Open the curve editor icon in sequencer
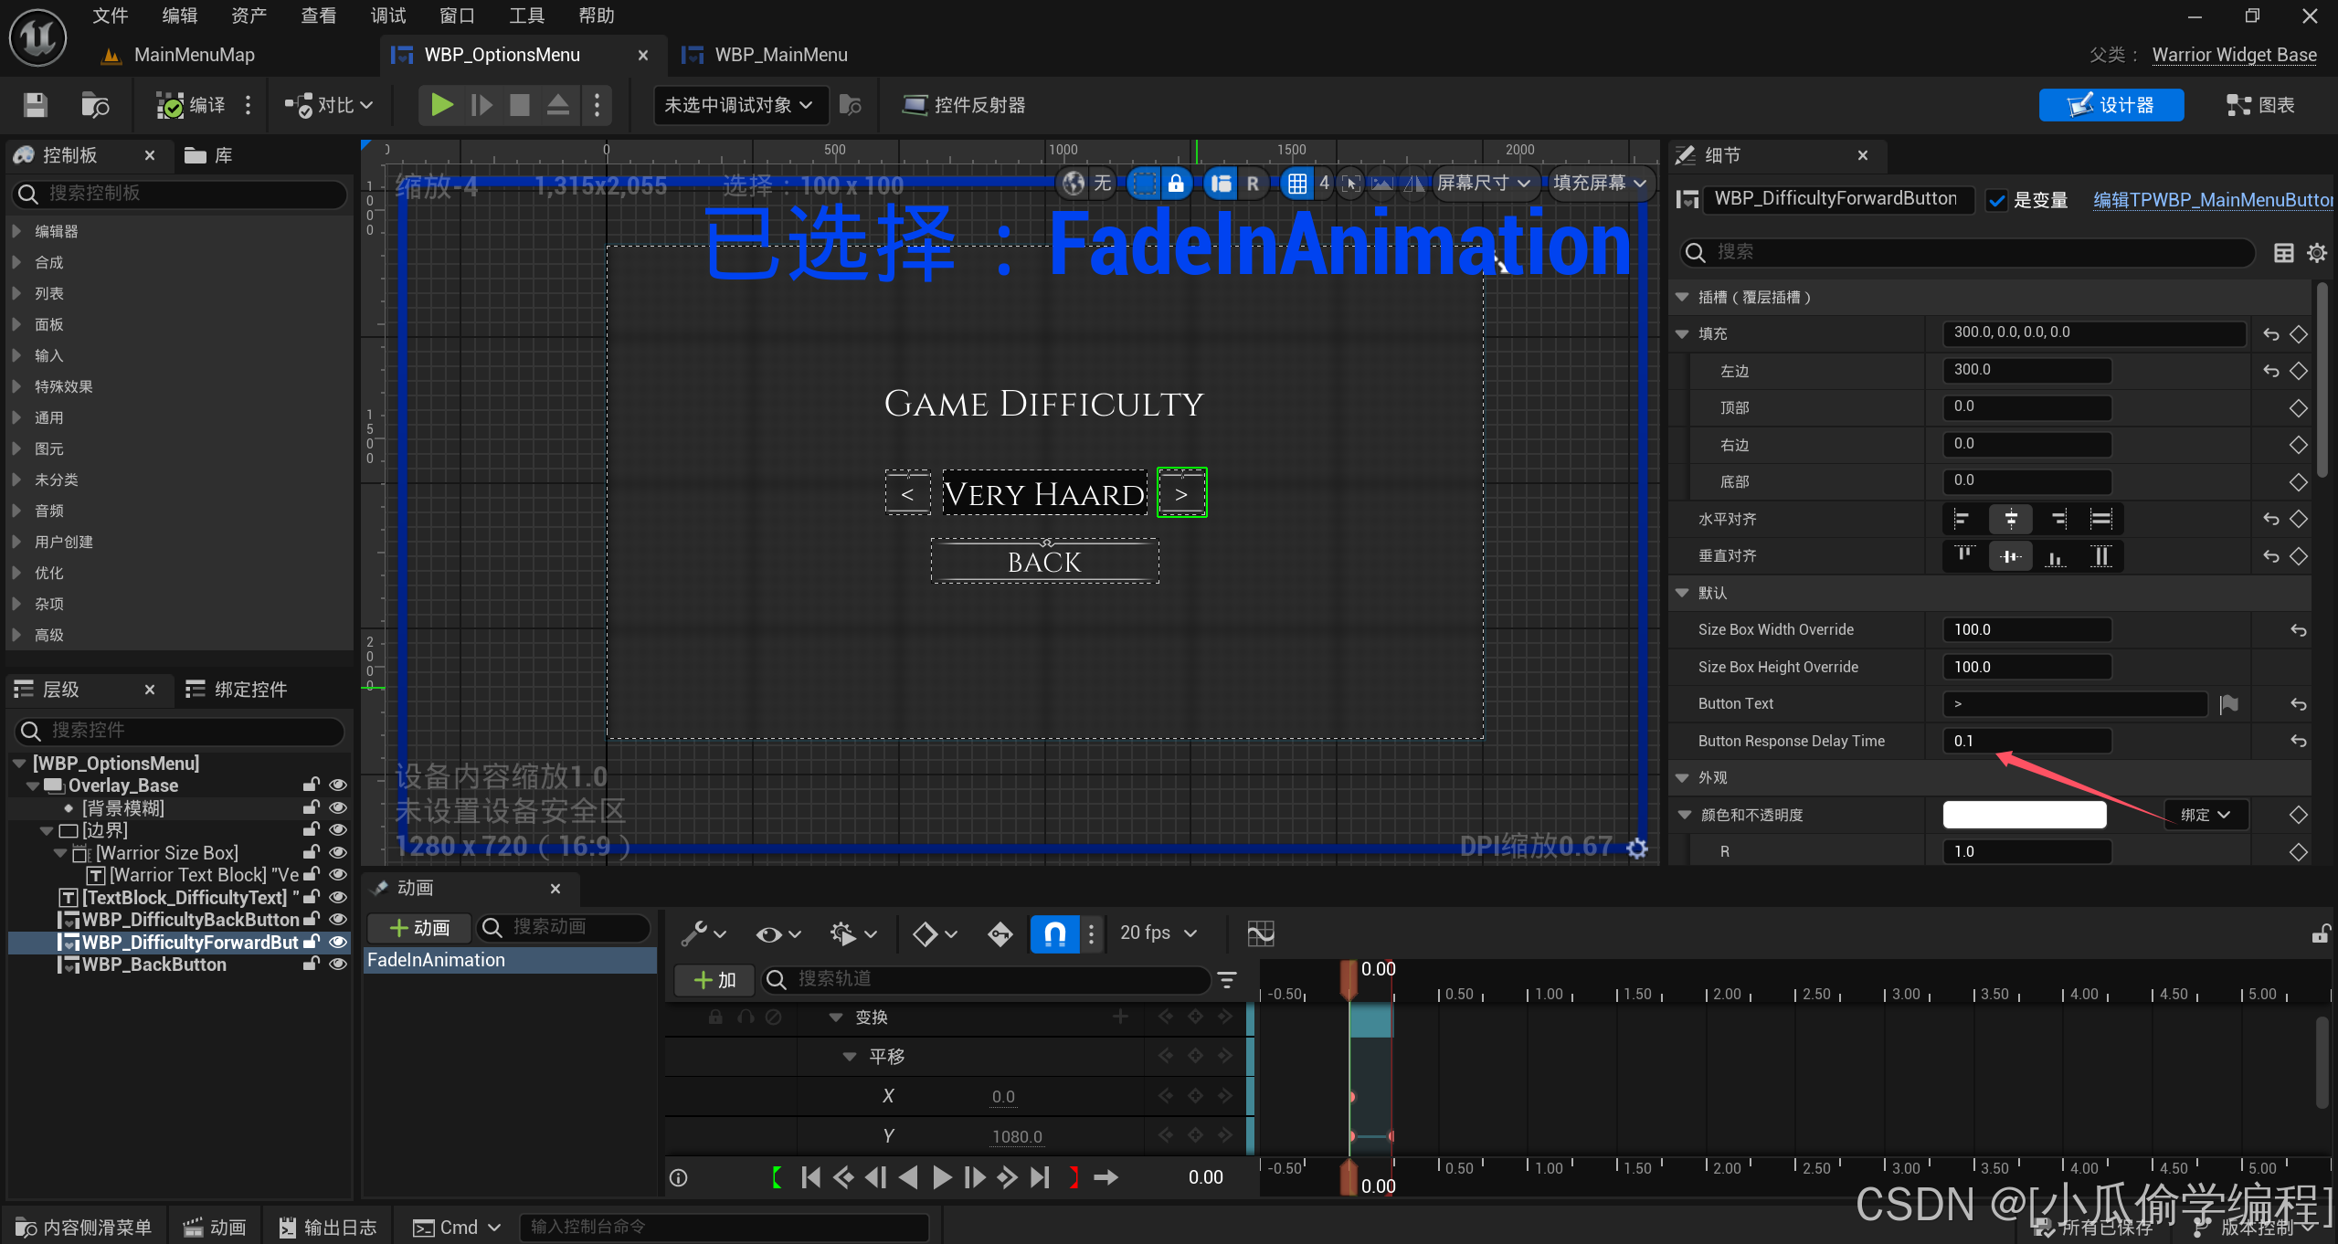The width and height of the screenshot is (2338, 1244). tap(1260, 933)
